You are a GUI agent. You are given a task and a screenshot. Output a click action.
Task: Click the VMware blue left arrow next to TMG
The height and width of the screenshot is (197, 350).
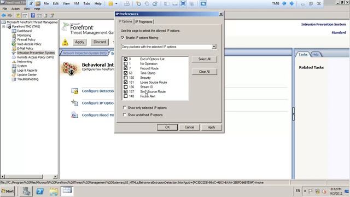coord(284,4)
